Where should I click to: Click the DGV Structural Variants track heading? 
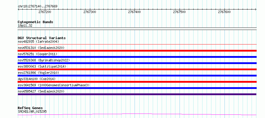click(x=42, y=38)
